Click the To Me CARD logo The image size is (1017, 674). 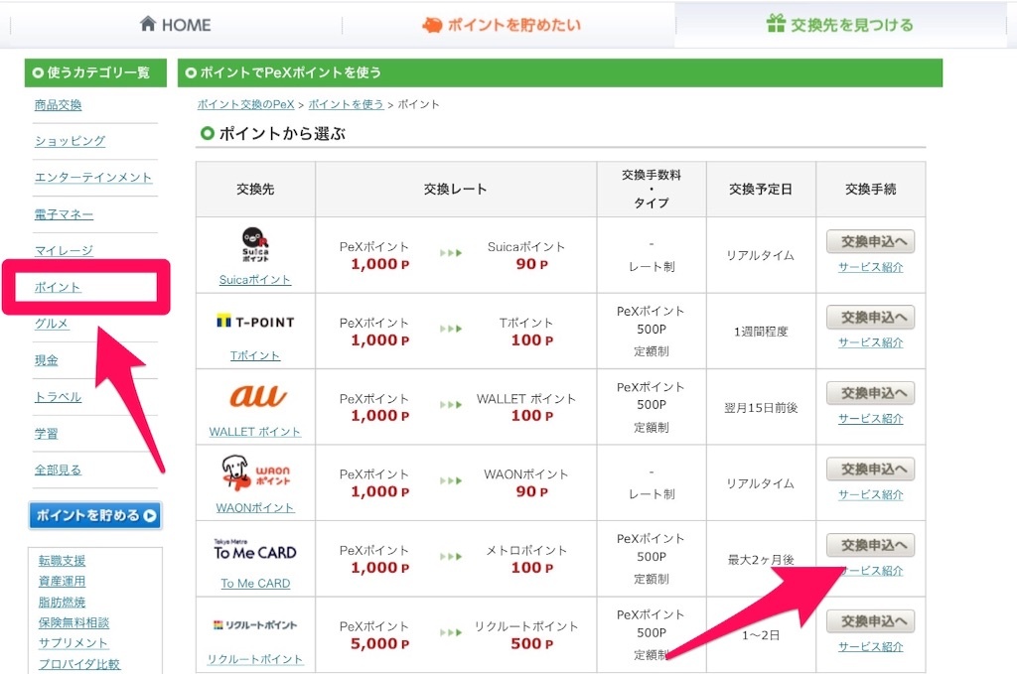tap(255, 550)
